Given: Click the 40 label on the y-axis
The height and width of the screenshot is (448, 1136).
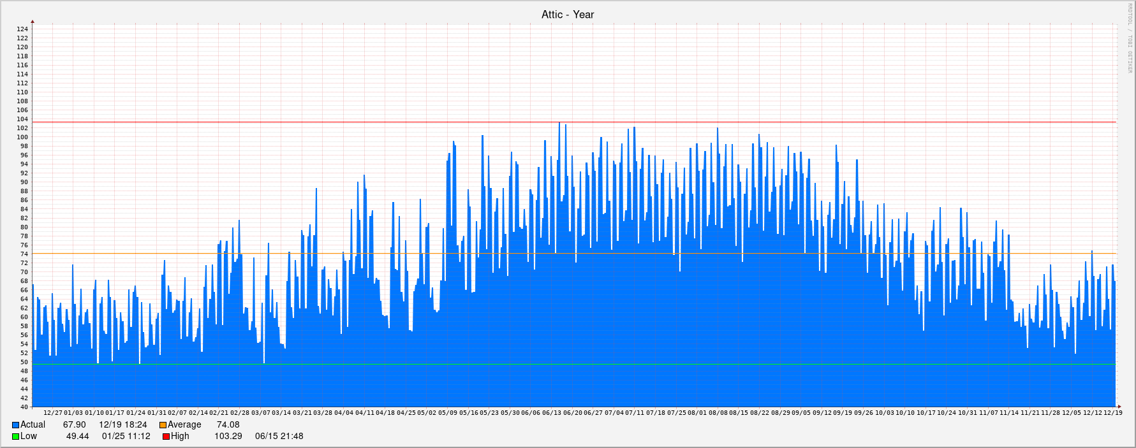Looking at the screenshot, I should (x=24, y=407).
